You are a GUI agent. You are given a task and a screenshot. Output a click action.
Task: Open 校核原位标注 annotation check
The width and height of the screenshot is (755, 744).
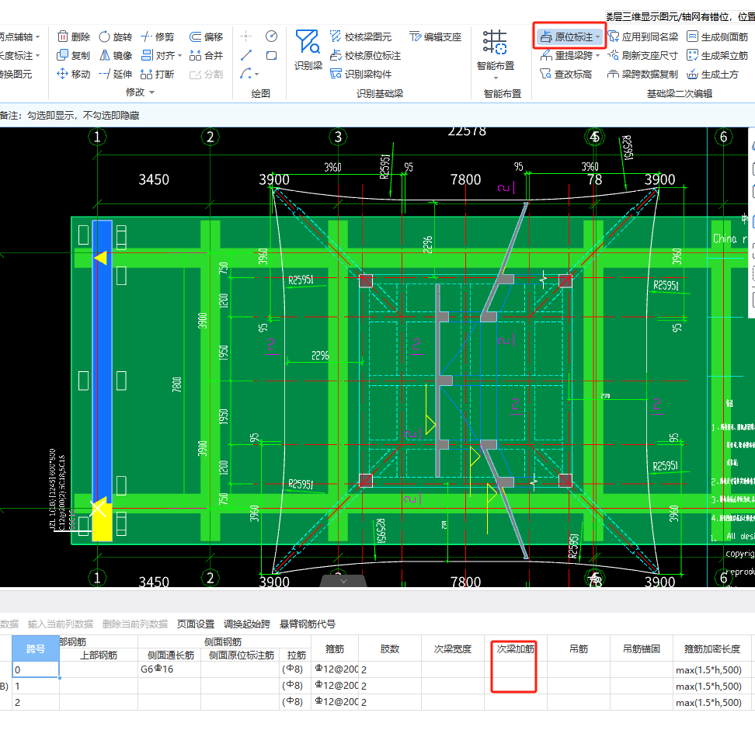[366, 56]
